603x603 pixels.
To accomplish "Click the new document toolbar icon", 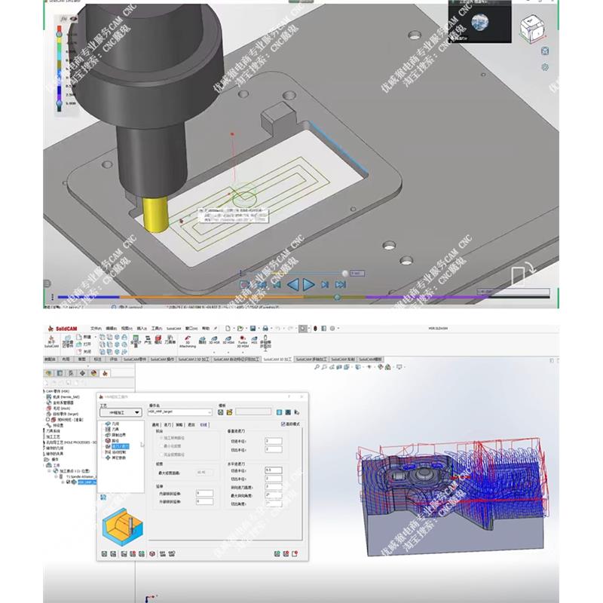I will coord(228,329).
